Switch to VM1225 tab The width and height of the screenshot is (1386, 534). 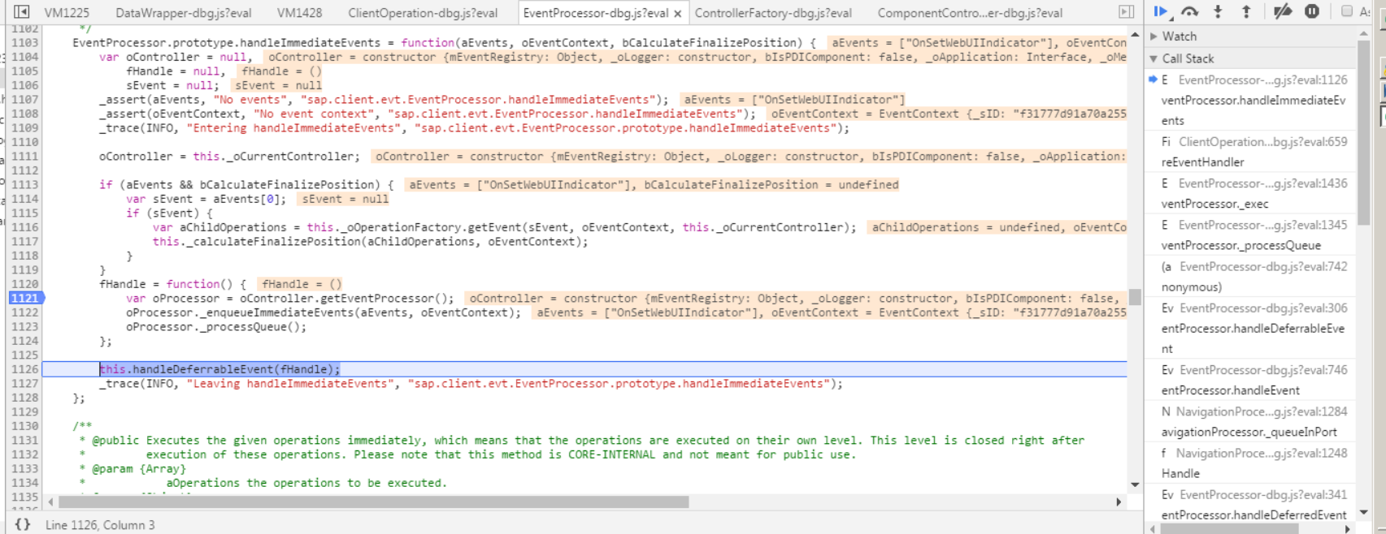coord(67,13)
